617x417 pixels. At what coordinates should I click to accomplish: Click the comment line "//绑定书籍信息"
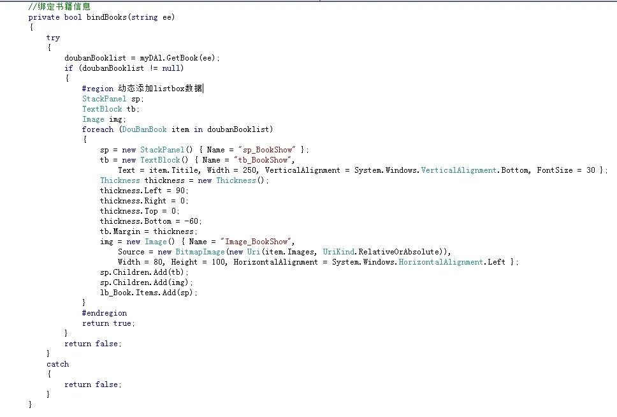[59, 6]
